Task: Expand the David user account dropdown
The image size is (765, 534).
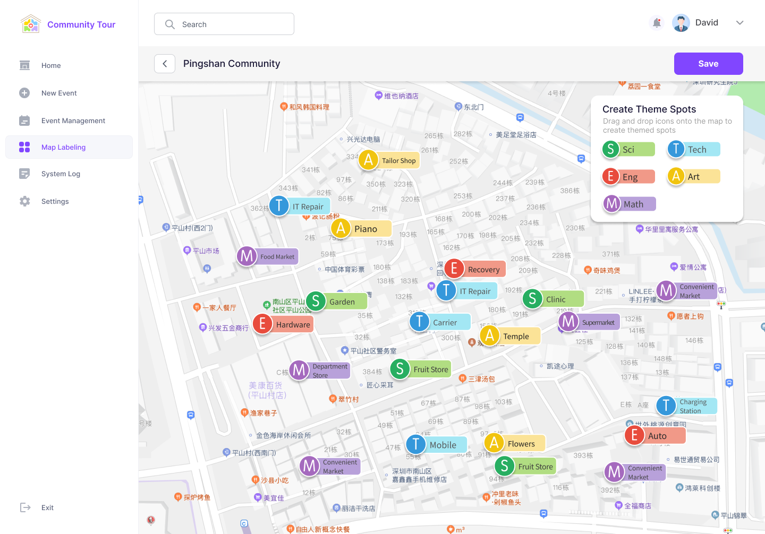Action: click(x=739, y=23)
